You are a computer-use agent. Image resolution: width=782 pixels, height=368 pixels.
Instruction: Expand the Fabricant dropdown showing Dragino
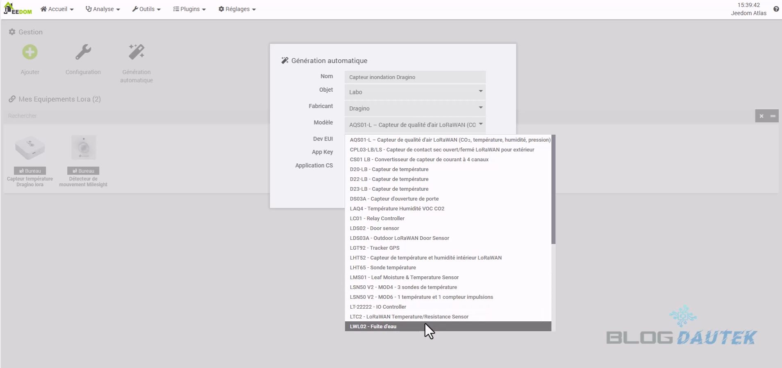click(415, 108)
